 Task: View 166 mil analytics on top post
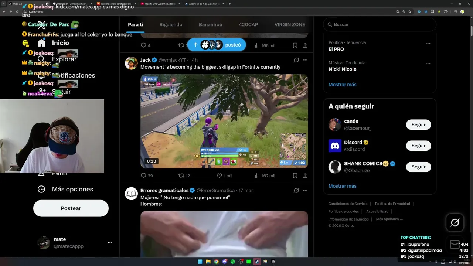click(x=265, y=45)
